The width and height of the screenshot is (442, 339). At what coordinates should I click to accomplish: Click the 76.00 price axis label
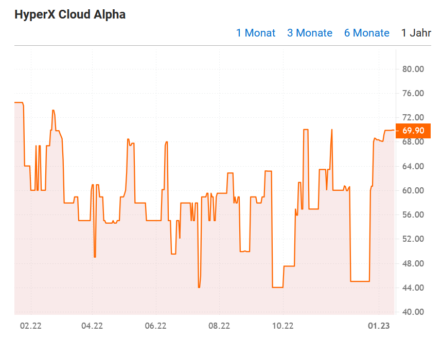413,93
